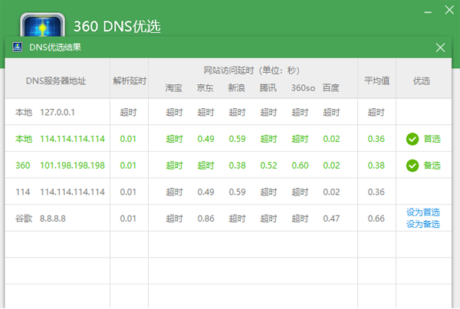The height and width of the screenshot is (309, 460).
Task: Click the 首选 label in green row
Action: (x=432, y=139)
